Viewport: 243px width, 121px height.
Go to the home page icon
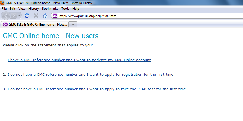click(x=45, y=16)
